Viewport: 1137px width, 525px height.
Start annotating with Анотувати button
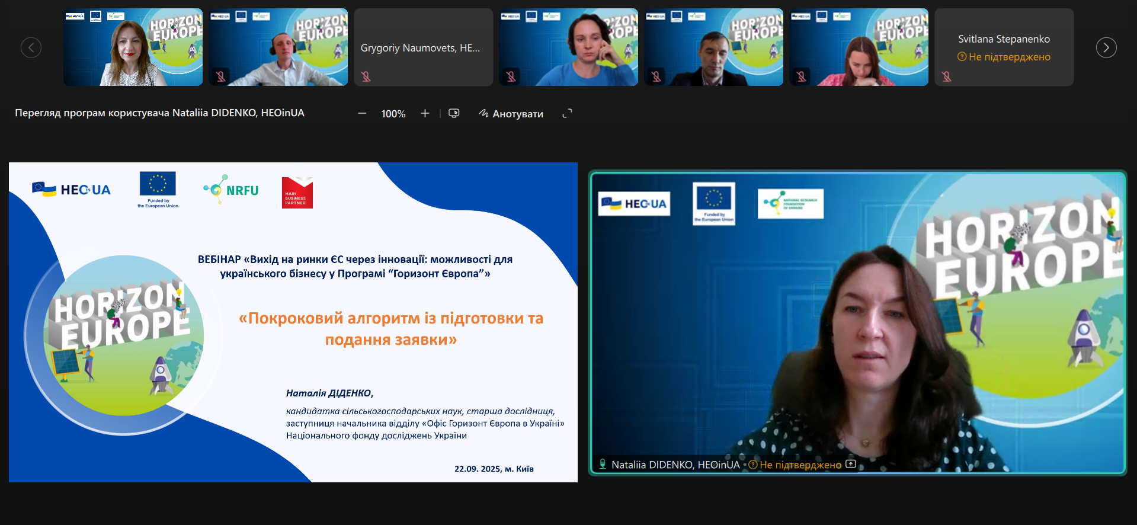(x=511, y=114)
